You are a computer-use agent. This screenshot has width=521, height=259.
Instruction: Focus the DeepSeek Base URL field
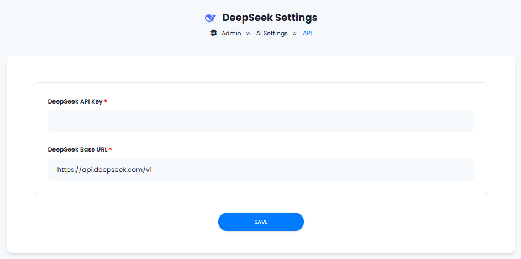click(x=261, y=170)
